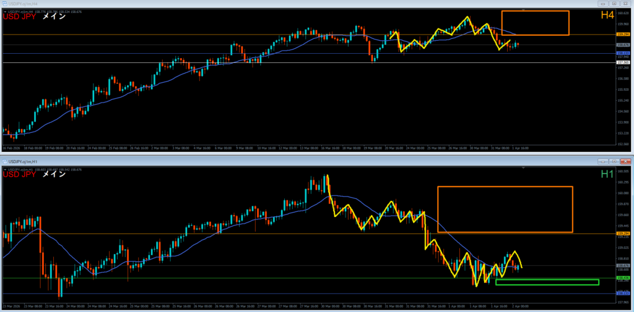
Task: Select the chart shift marker on H4 chart
Action: tap(524, 10)
